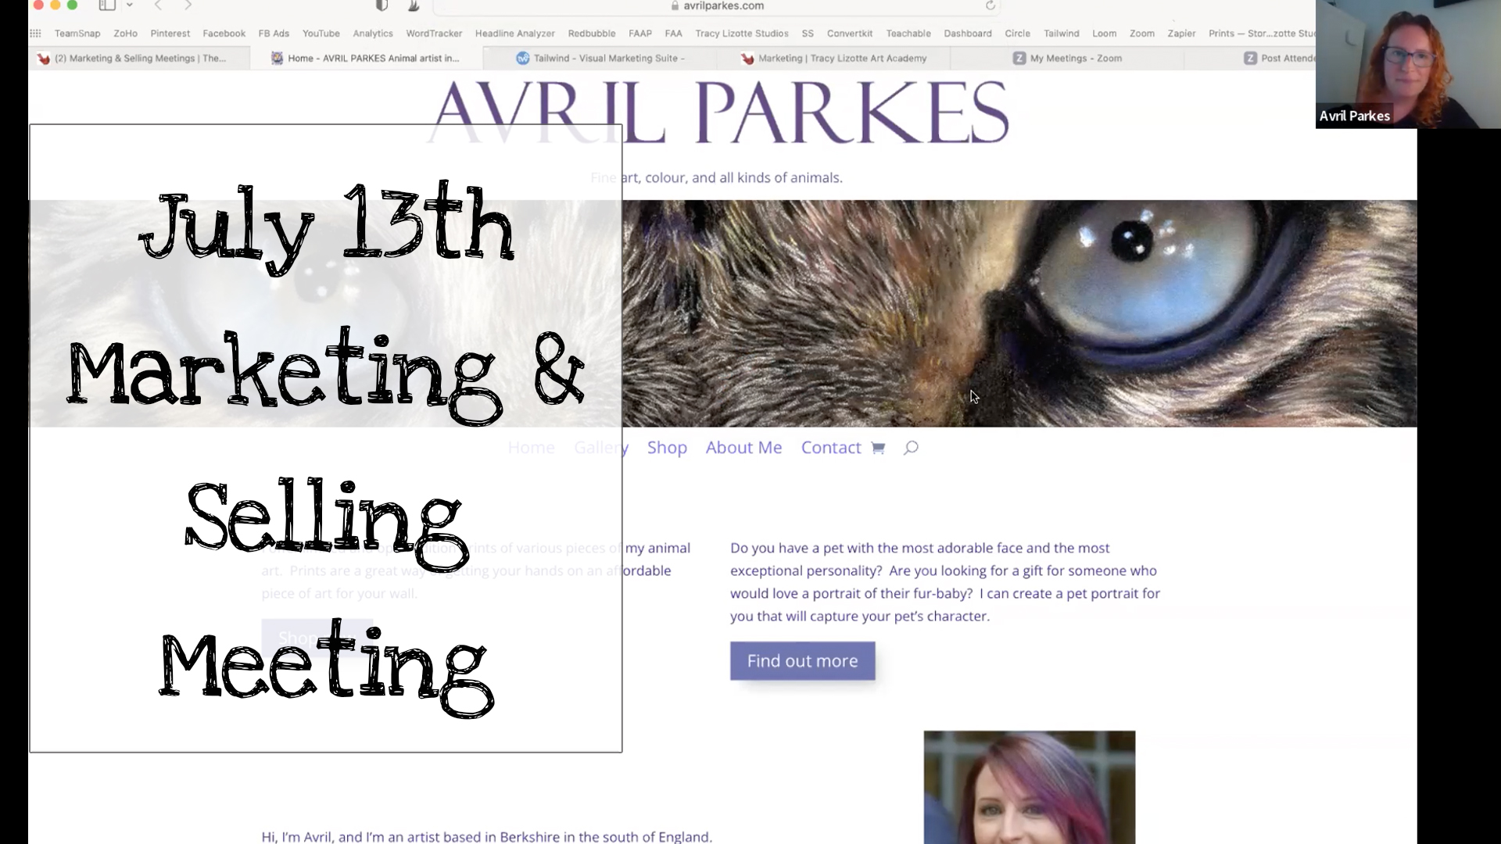This screenshot has height=844, width=1501.
Task: Open the Zapier bookmark
Action: [x=1181, y=34]
